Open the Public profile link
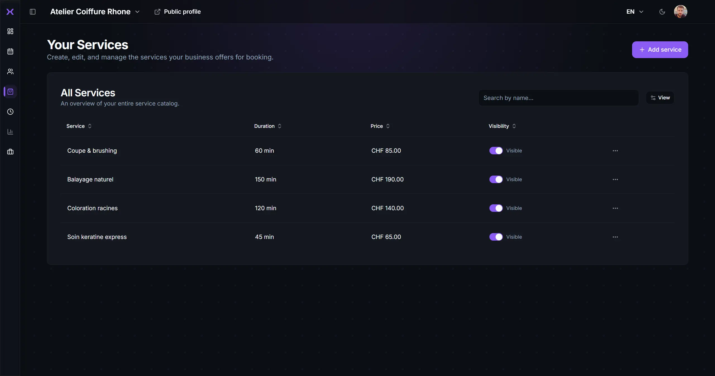 [178, 11]
